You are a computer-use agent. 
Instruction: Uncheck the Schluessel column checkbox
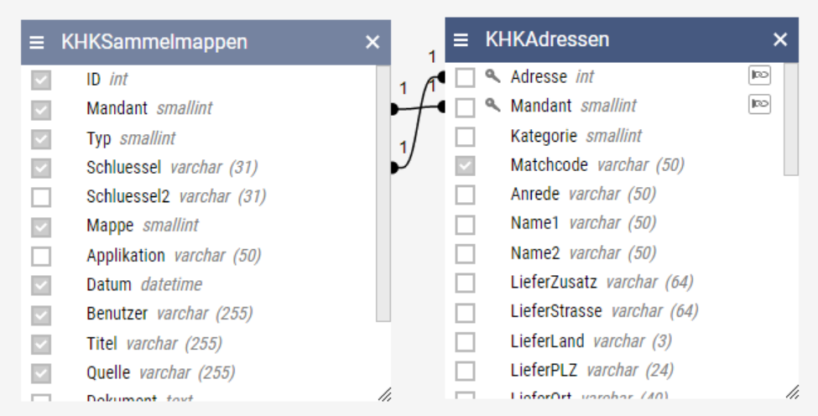tap(41, 168)
